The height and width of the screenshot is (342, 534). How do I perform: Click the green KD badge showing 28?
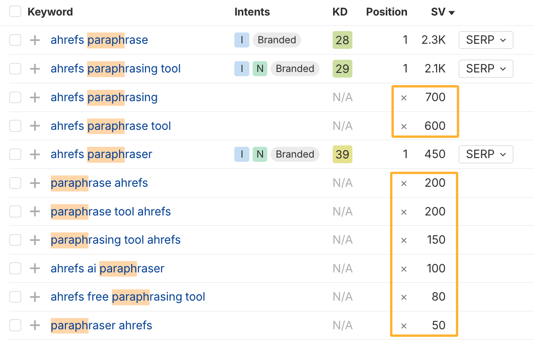(342, 40)
